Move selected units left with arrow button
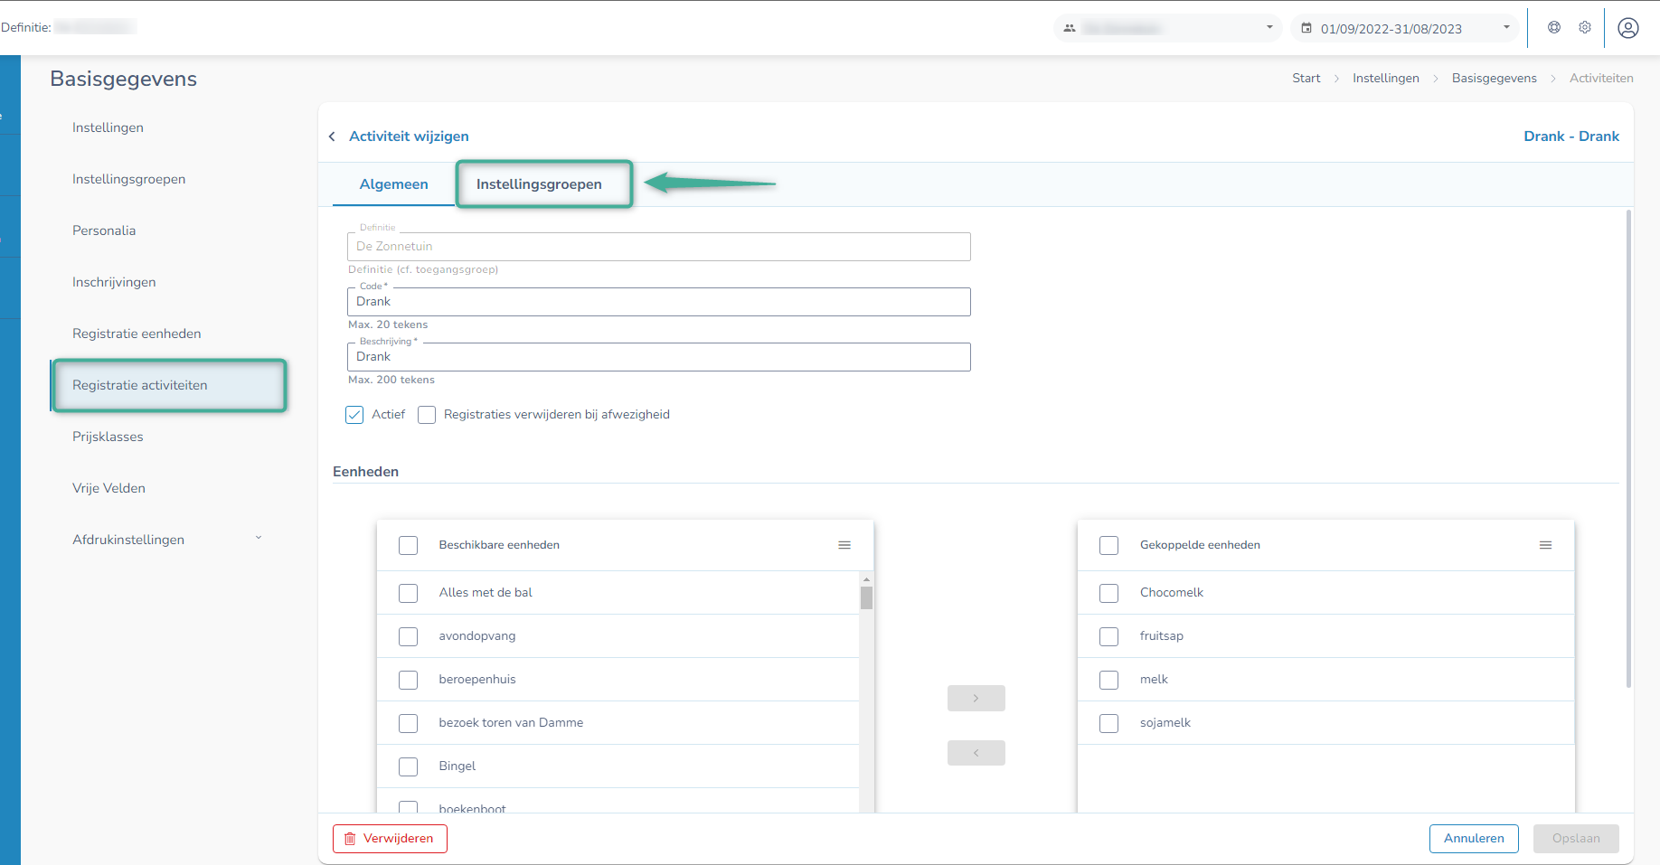 pyautogui.click(x=976, y=753)
